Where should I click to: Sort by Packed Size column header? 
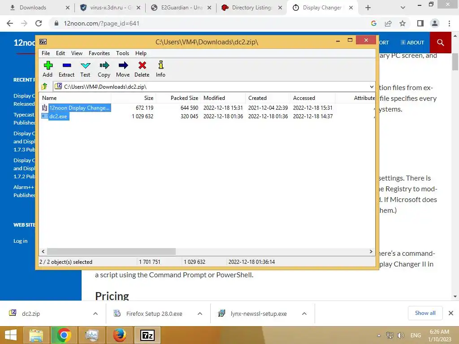(178, 98)
